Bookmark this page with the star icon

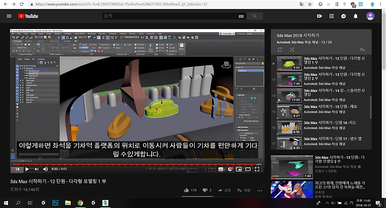click(x=310, y=4)
